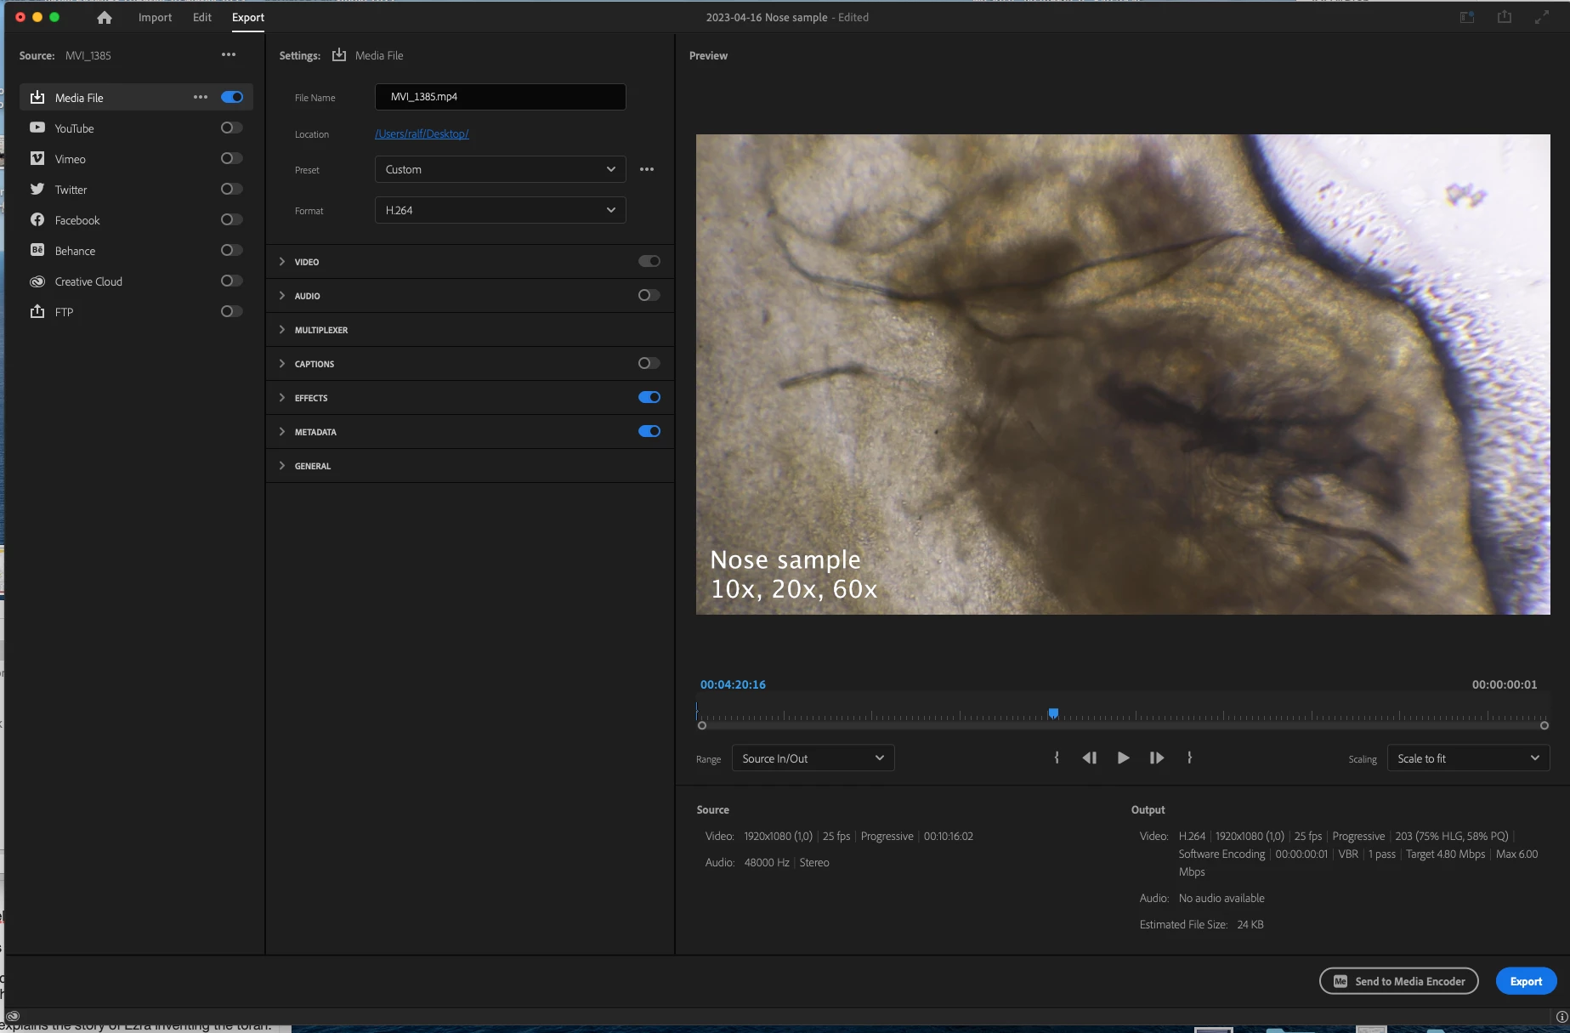The width and height of the screenshot is (1570, 1033).
Task: Disable the Media File destination toggle
Action: coord(232,97)
